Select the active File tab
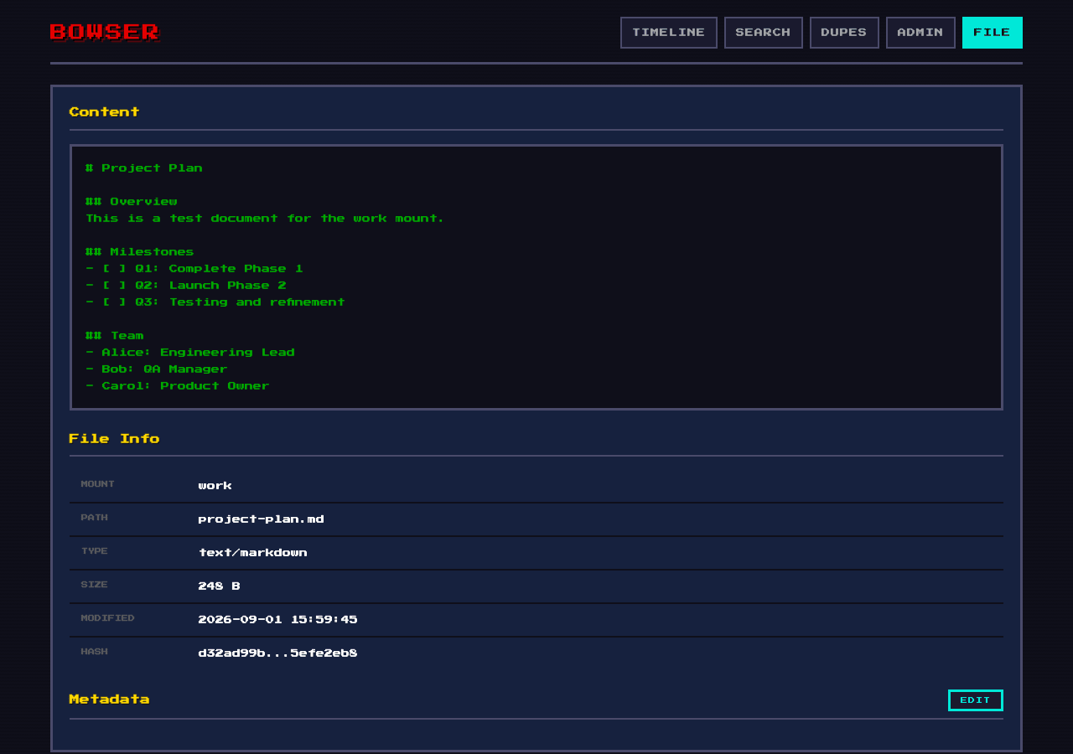 993,33
